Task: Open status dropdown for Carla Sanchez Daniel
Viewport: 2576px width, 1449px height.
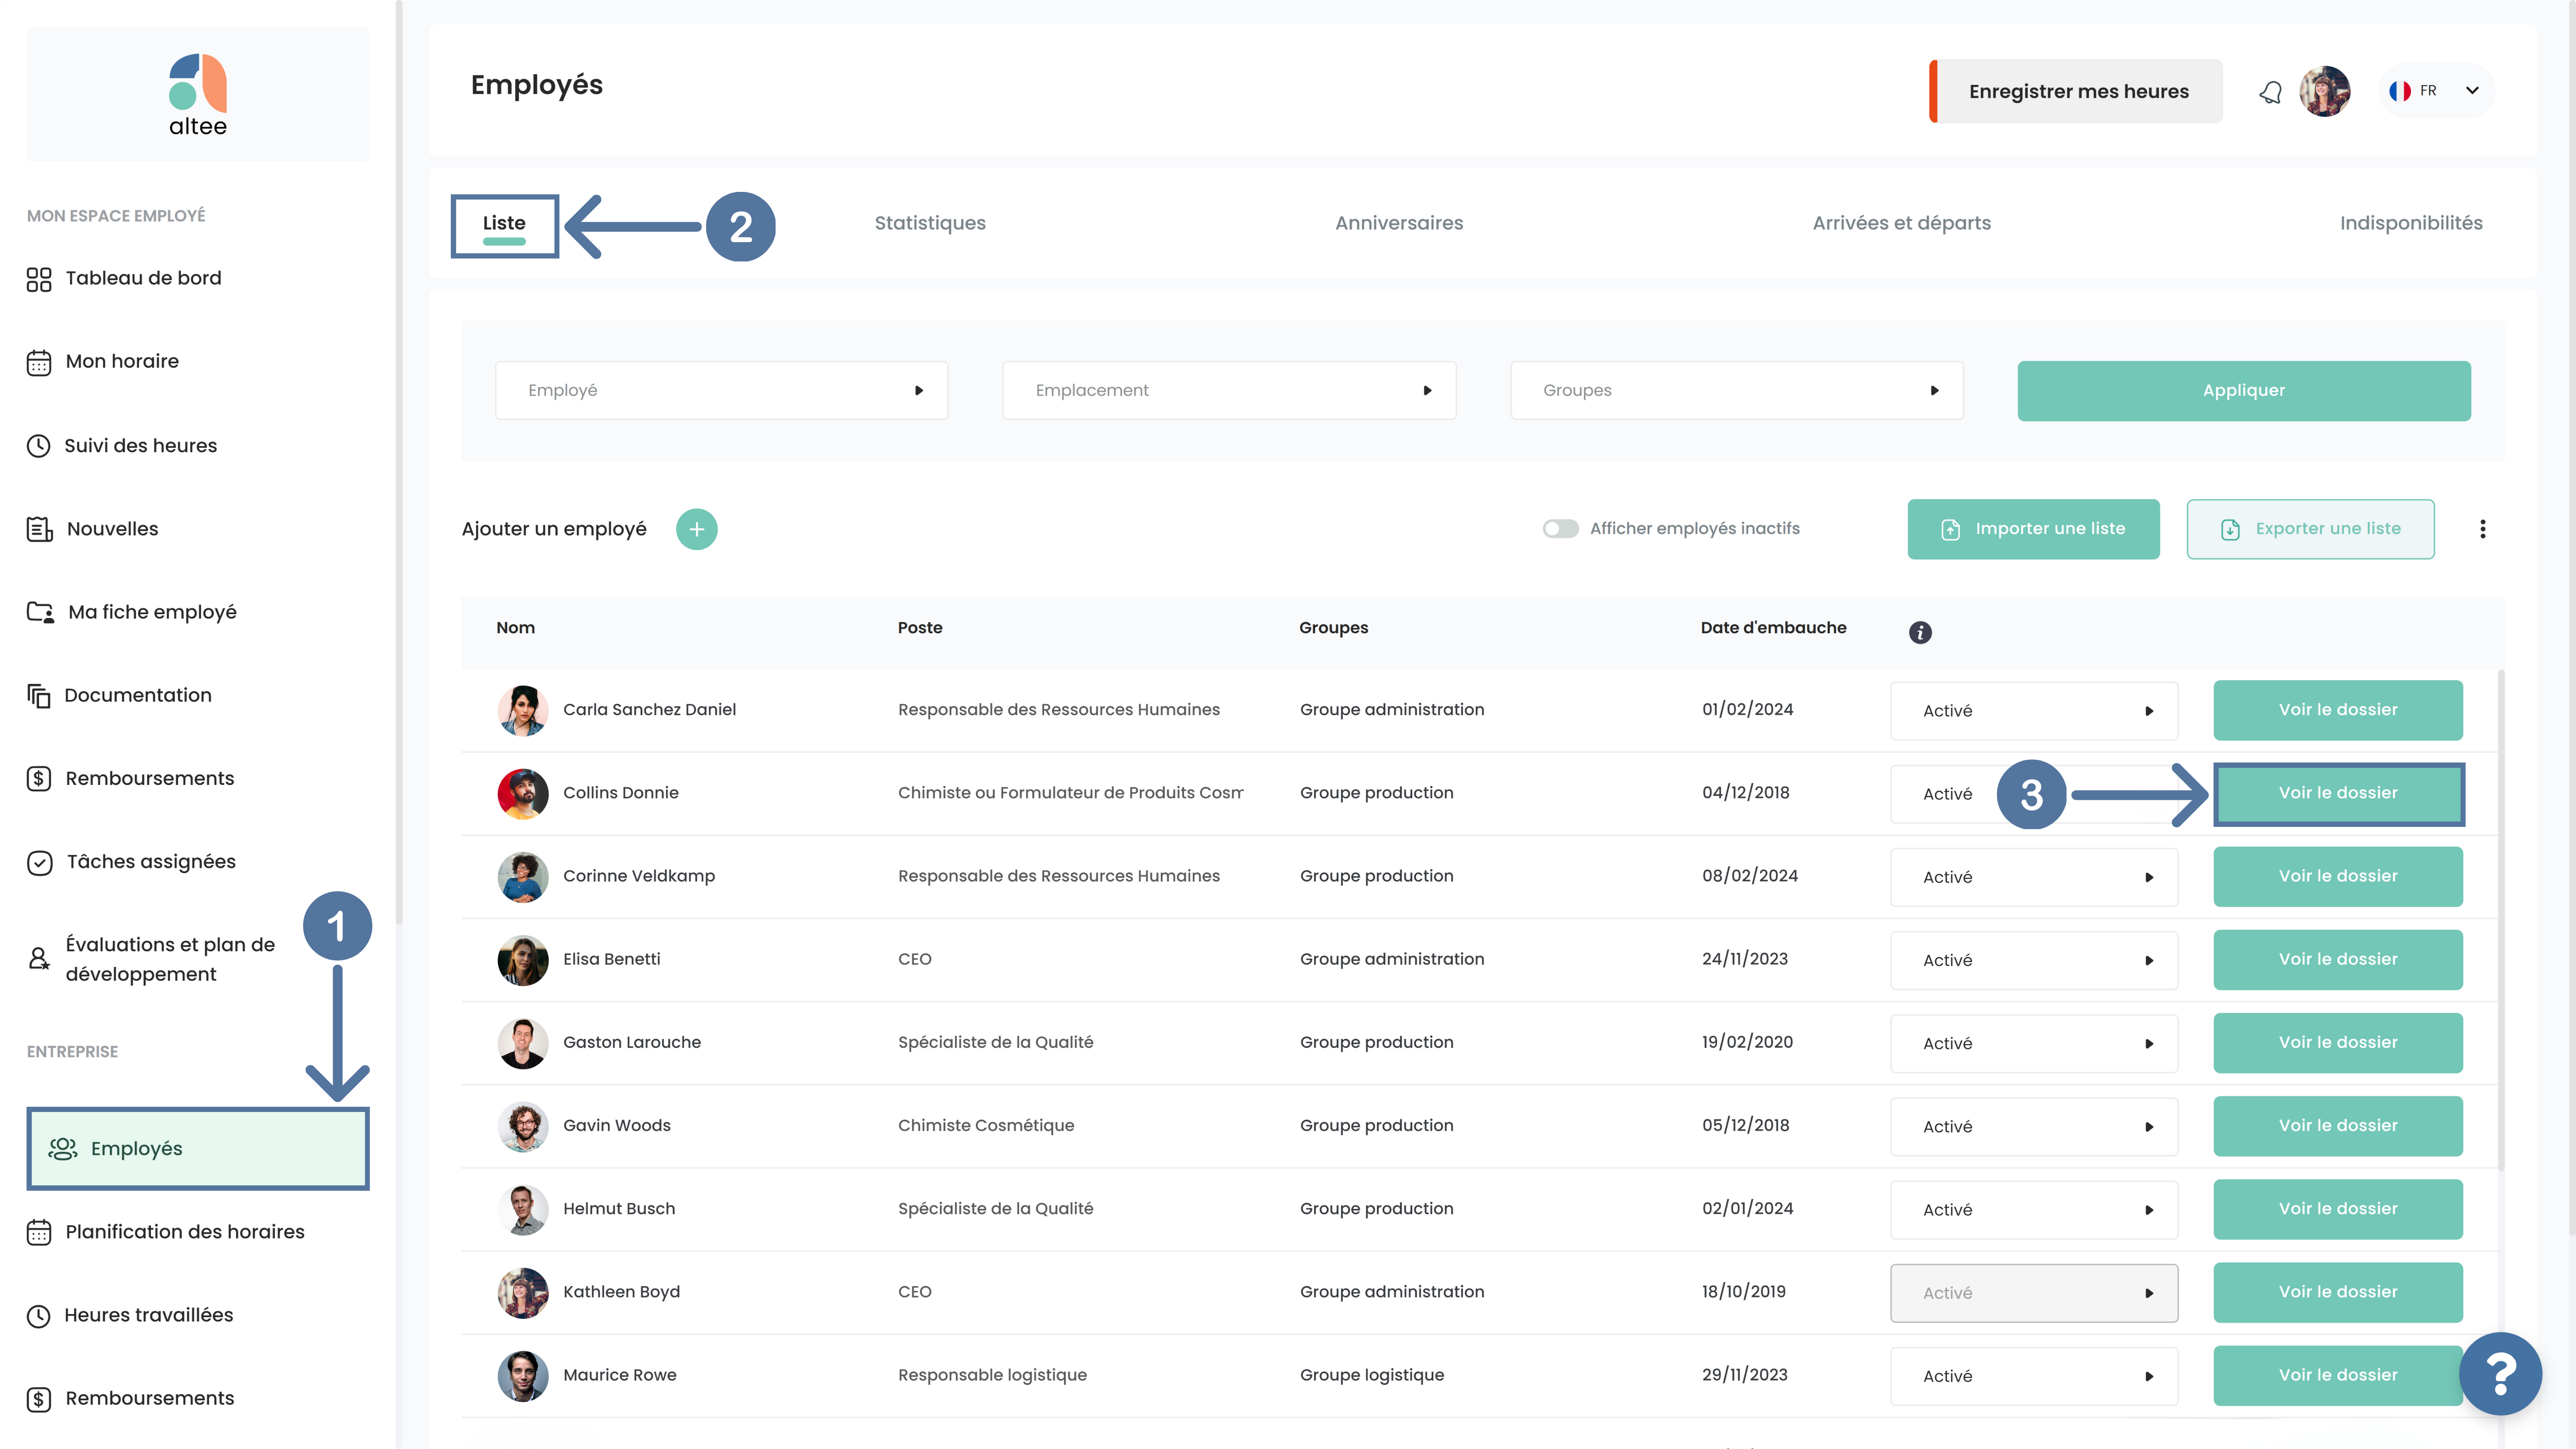Action: coord(2034,711)
